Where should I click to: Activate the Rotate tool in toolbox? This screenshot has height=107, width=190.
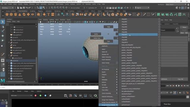(x=3, y=40)
